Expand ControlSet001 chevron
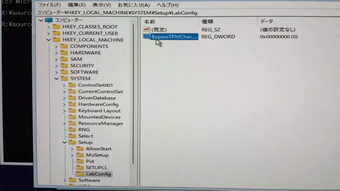This screenshot has width=340, height=191. [x=64, y=85]
